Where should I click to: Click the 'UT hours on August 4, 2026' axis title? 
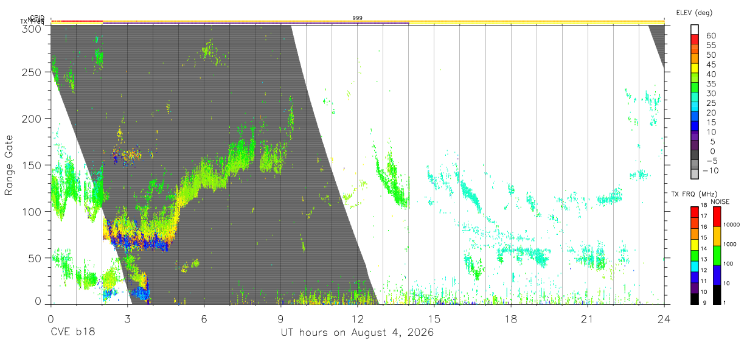(x=357, y=333)
